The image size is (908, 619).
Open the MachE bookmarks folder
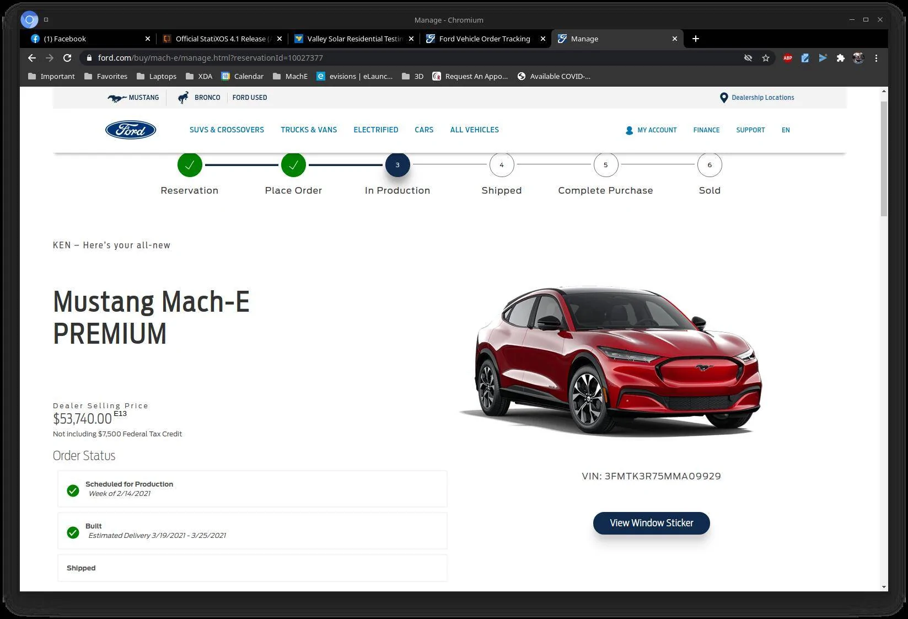click(x=291, y=76)
